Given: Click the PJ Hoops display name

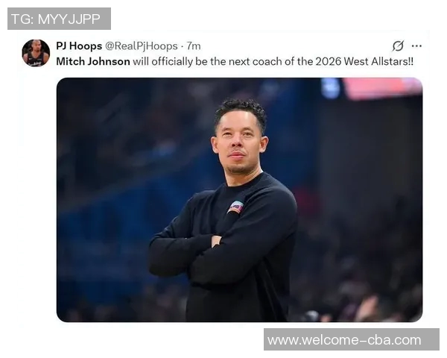Looking at the screenshot, I should pyautogui.click(x=79, y=45).
